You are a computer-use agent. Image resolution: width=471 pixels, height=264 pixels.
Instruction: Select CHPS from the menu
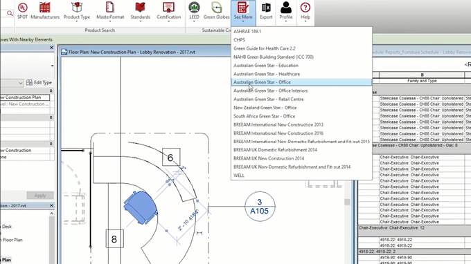(x=301, y=40)
